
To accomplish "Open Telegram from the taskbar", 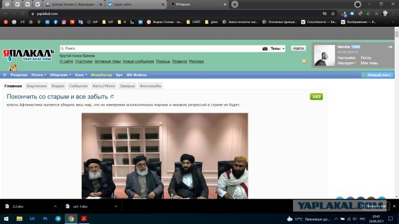I will click(x=58, y=218).
